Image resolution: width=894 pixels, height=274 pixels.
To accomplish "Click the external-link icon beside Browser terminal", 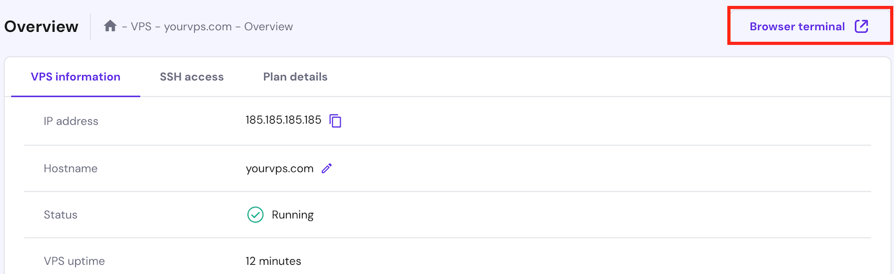I will [x=862, y=26].
